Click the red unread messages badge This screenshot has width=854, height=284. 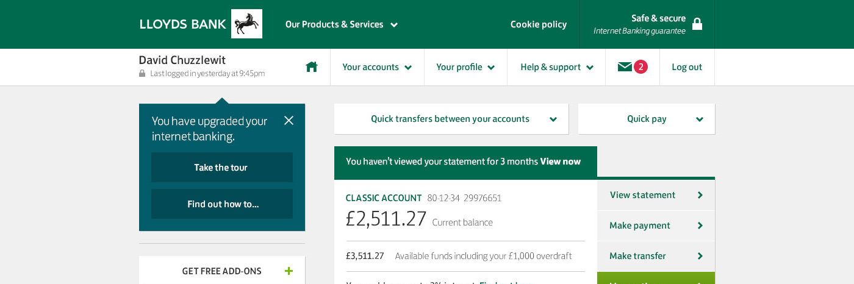640,67
